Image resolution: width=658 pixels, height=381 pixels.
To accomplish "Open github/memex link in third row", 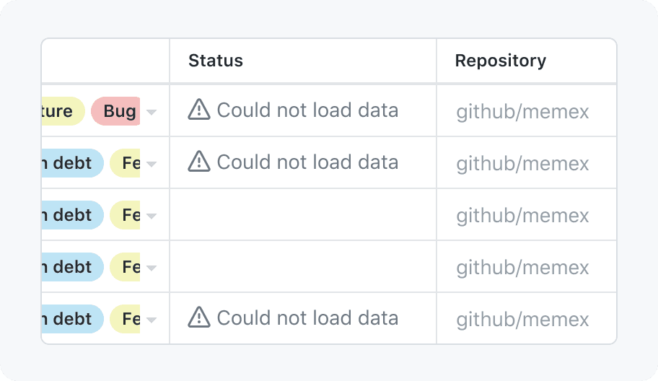I will tap(522, 216).
